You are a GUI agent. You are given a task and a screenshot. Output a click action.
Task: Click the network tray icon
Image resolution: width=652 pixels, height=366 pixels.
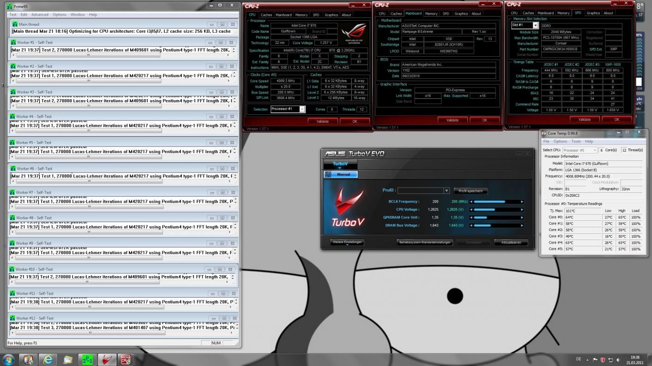pos(610,360)
